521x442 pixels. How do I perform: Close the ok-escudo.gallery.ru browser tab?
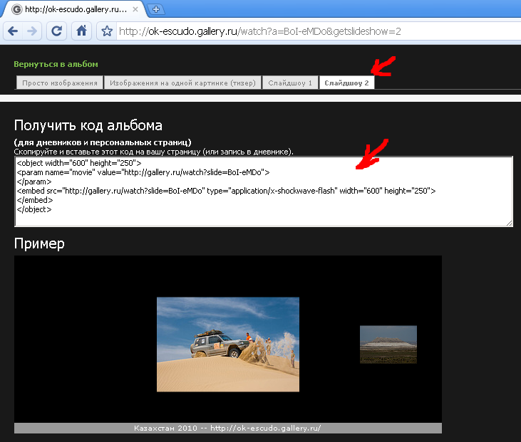pos(135,9)
